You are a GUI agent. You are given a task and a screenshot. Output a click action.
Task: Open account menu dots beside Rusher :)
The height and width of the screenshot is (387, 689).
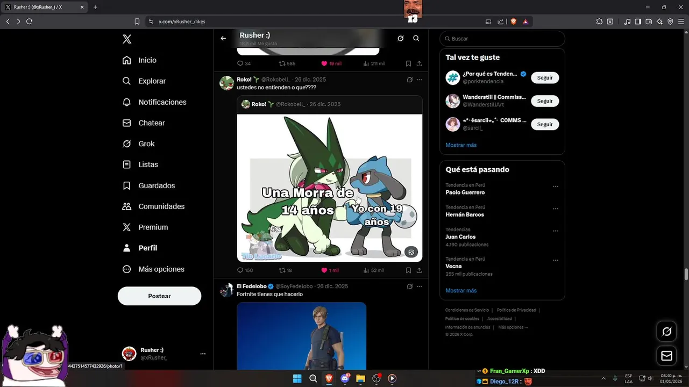(203, 354)
